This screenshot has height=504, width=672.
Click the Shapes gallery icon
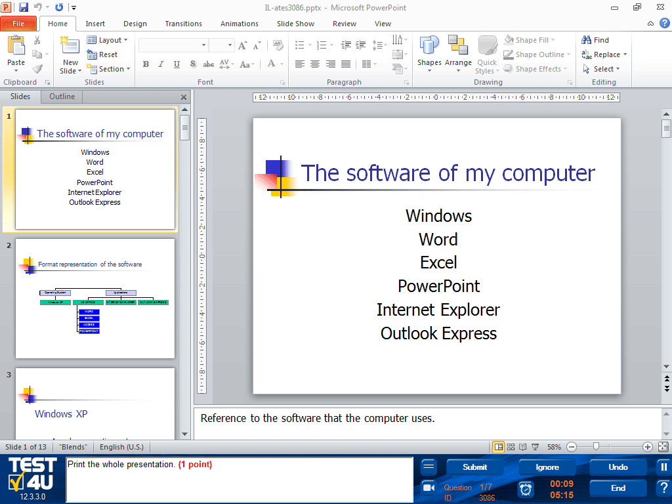429,46
